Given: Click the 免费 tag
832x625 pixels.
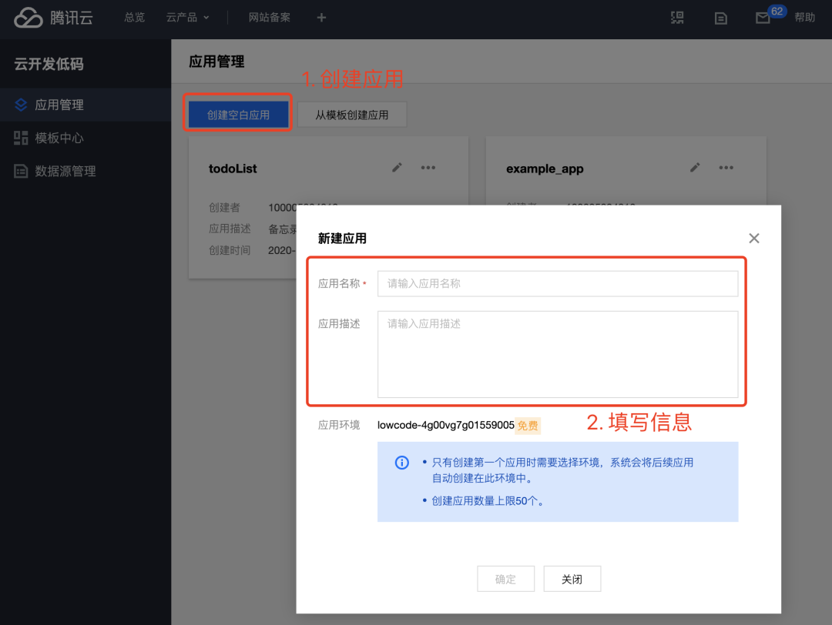Looking at the screenshot, I should [528, 426].
